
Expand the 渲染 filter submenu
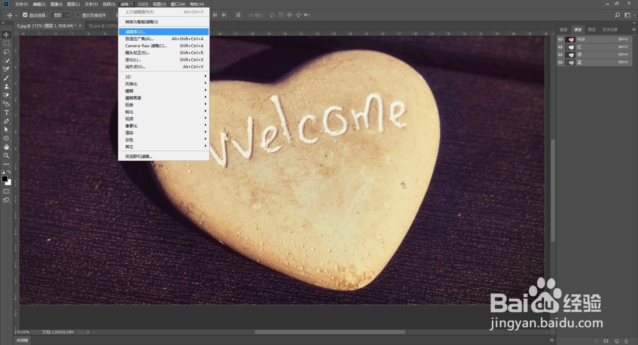coord(164,133)
